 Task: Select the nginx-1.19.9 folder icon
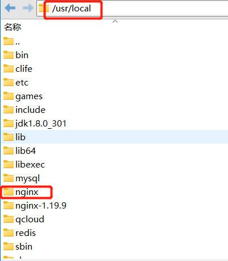click(x=9, y=206)
